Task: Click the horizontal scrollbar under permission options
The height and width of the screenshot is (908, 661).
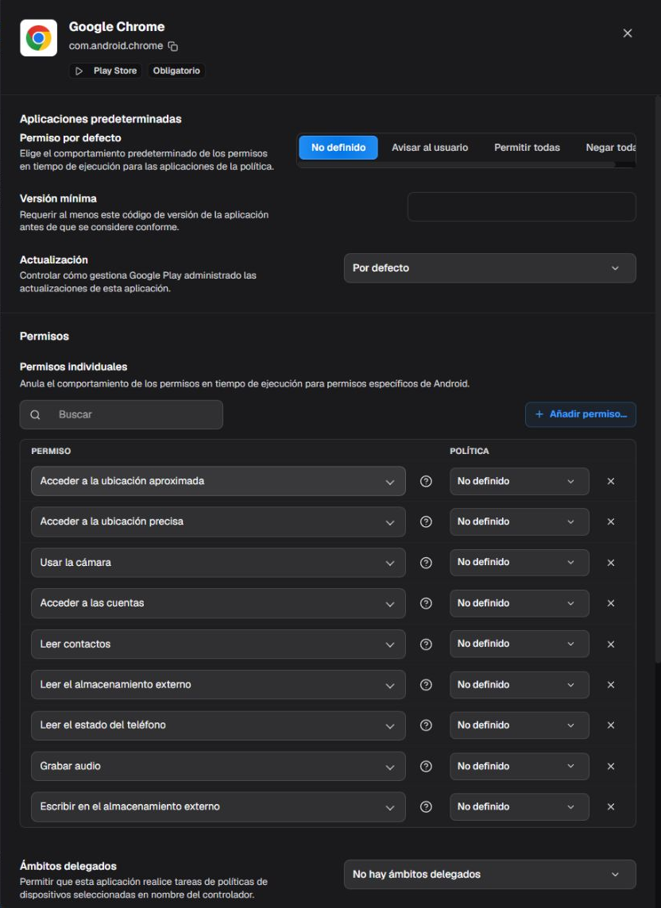Action: coord(456,165)
